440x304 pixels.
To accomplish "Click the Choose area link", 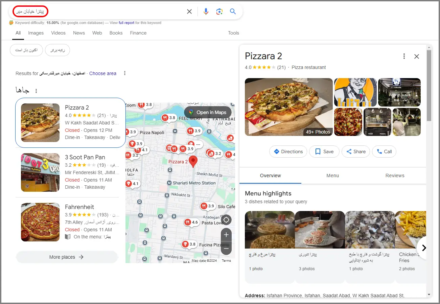I will coord(103,73).
